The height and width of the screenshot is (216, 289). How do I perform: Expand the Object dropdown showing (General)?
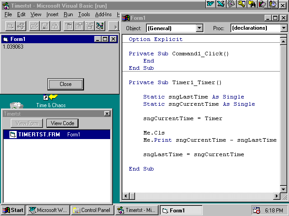[x=200, y=28]
